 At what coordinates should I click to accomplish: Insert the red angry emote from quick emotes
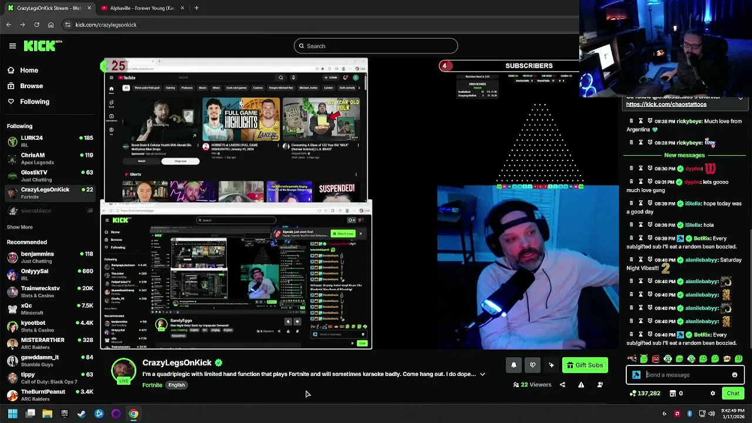pos(656,359)
